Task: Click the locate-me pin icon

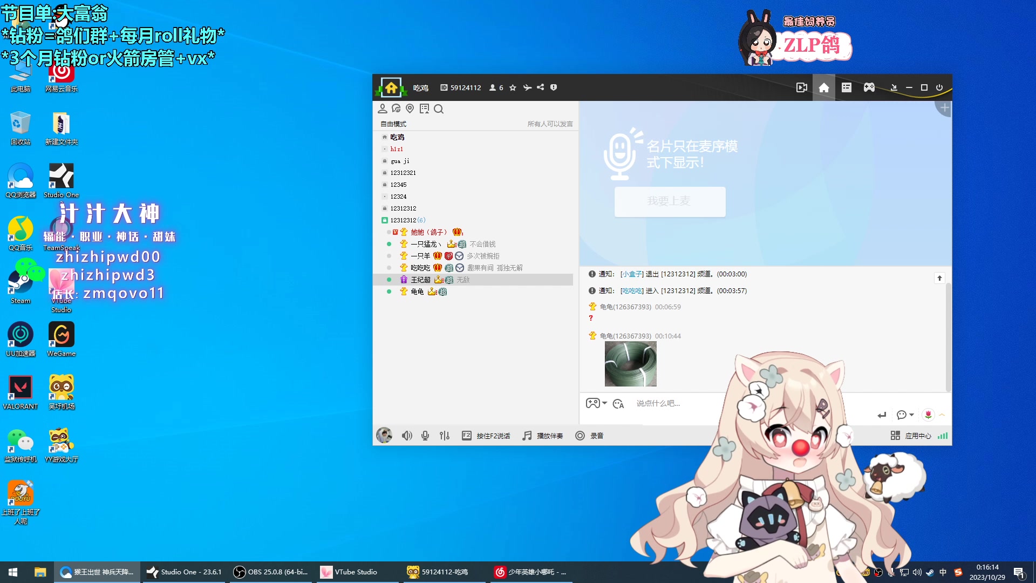Action: [x=410, y=109]
